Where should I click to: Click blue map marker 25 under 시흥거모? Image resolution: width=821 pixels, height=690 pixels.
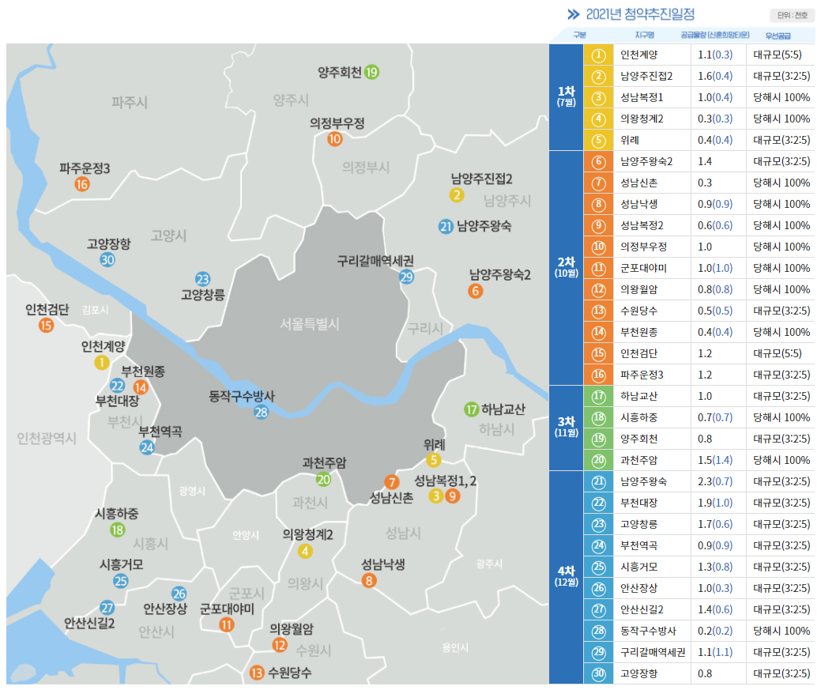[x=120, y=581]
